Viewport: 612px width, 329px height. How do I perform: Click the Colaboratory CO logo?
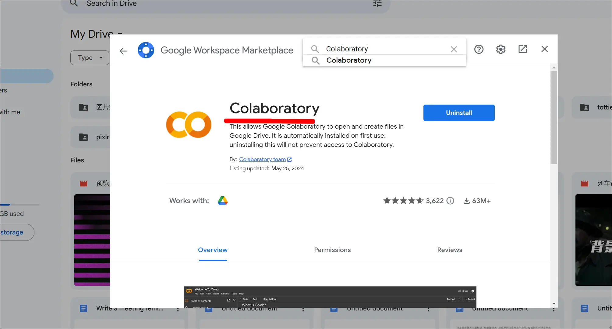pos(189,125)
